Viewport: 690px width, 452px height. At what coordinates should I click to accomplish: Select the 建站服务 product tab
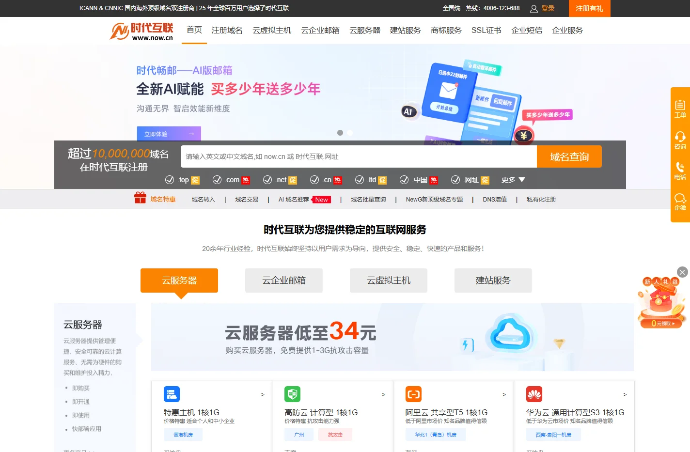(493, 281)
